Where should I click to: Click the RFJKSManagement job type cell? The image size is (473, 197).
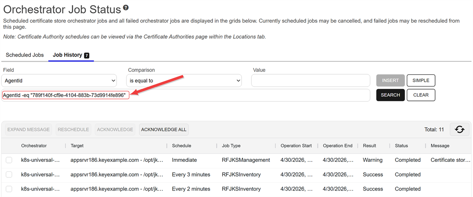click(246, 160)
